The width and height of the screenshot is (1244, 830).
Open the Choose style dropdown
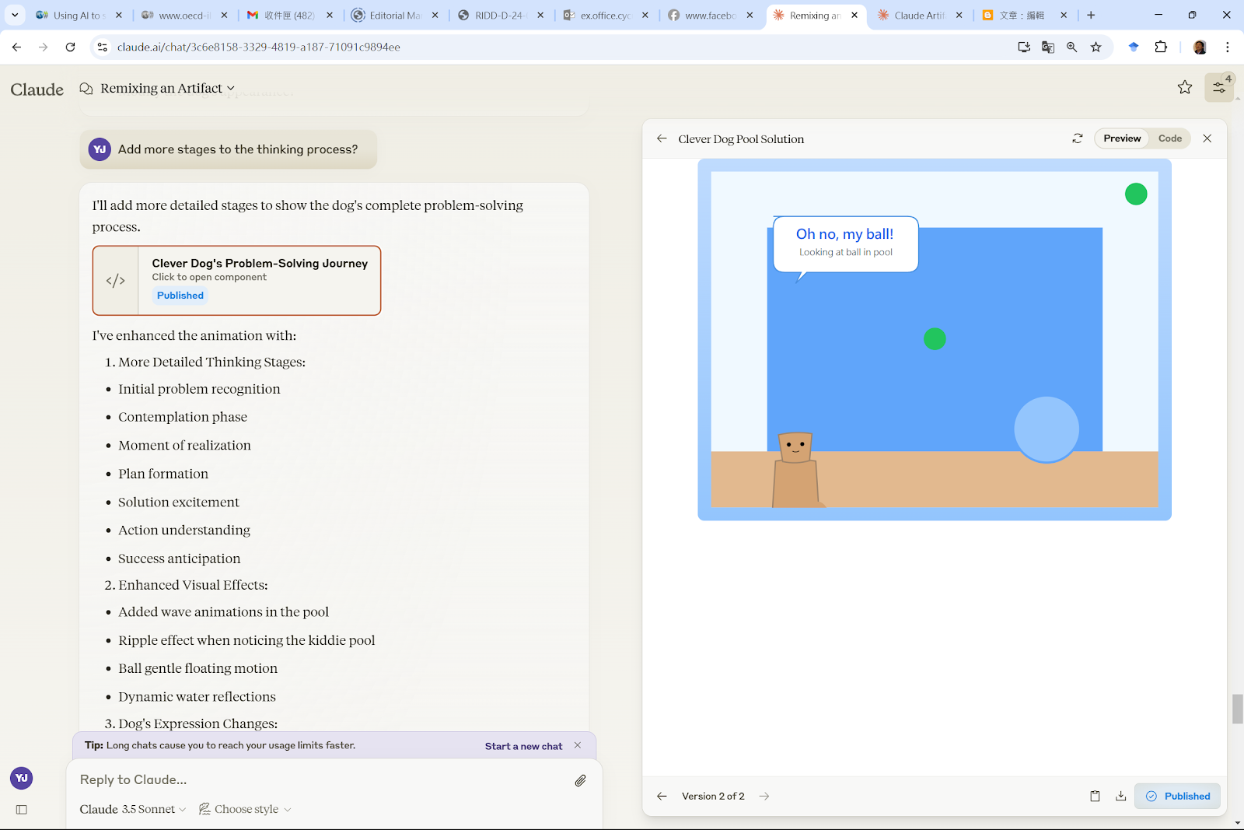point(245,809)
